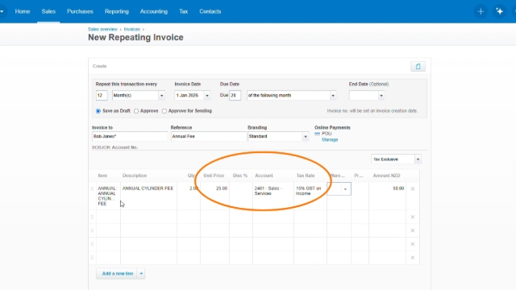Screen dimensions: 516x290
Task: Click the Description cell ANNUAL CYLINDER FEE
Action: click(x=148, y=196)
